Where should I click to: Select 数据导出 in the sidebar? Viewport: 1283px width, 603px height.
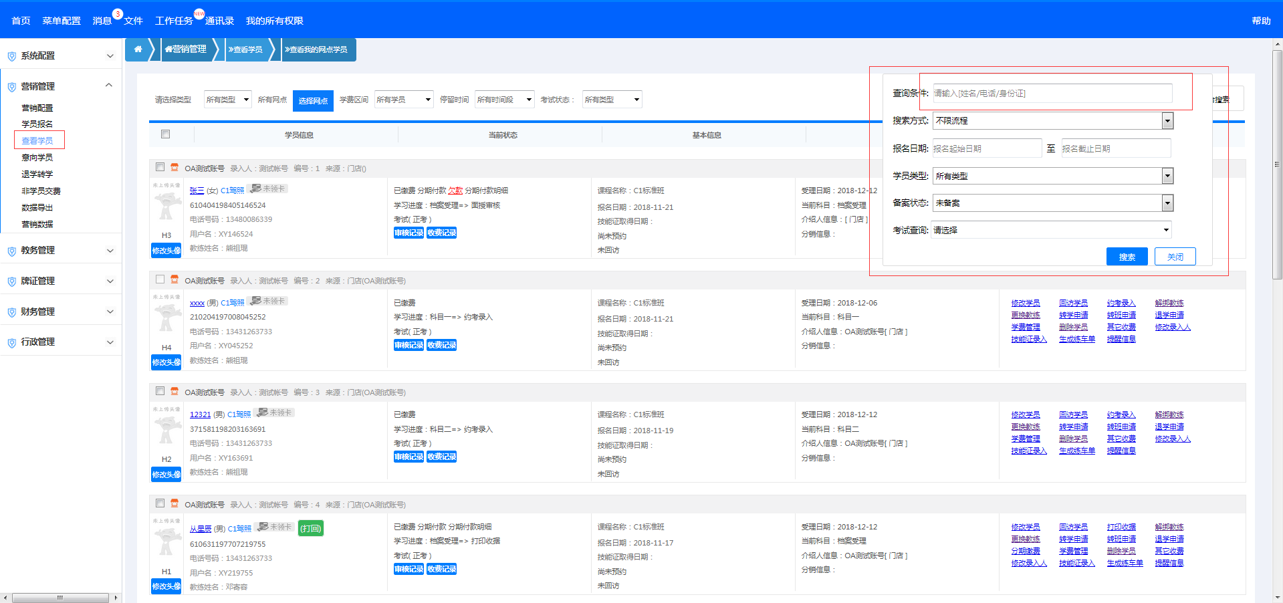pos(37,208)
